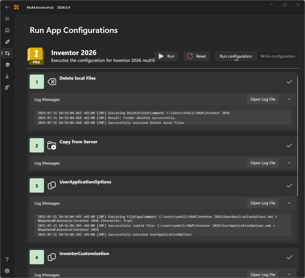Image resolution: width=305 pixels, height=278 pixels.
Task: Select the rocket quick-start icon in sidebar
Action: [x=7, y=42]
